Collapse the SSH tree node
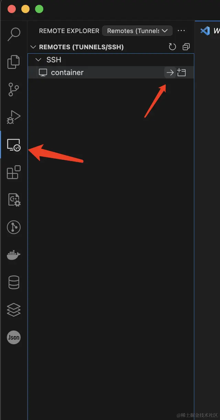This screenshot has height=420, width=220. [x=38, y=60]
